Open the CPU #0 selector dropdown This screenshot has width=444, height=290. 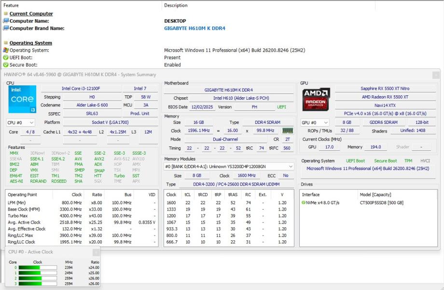(x=21, y=123)
